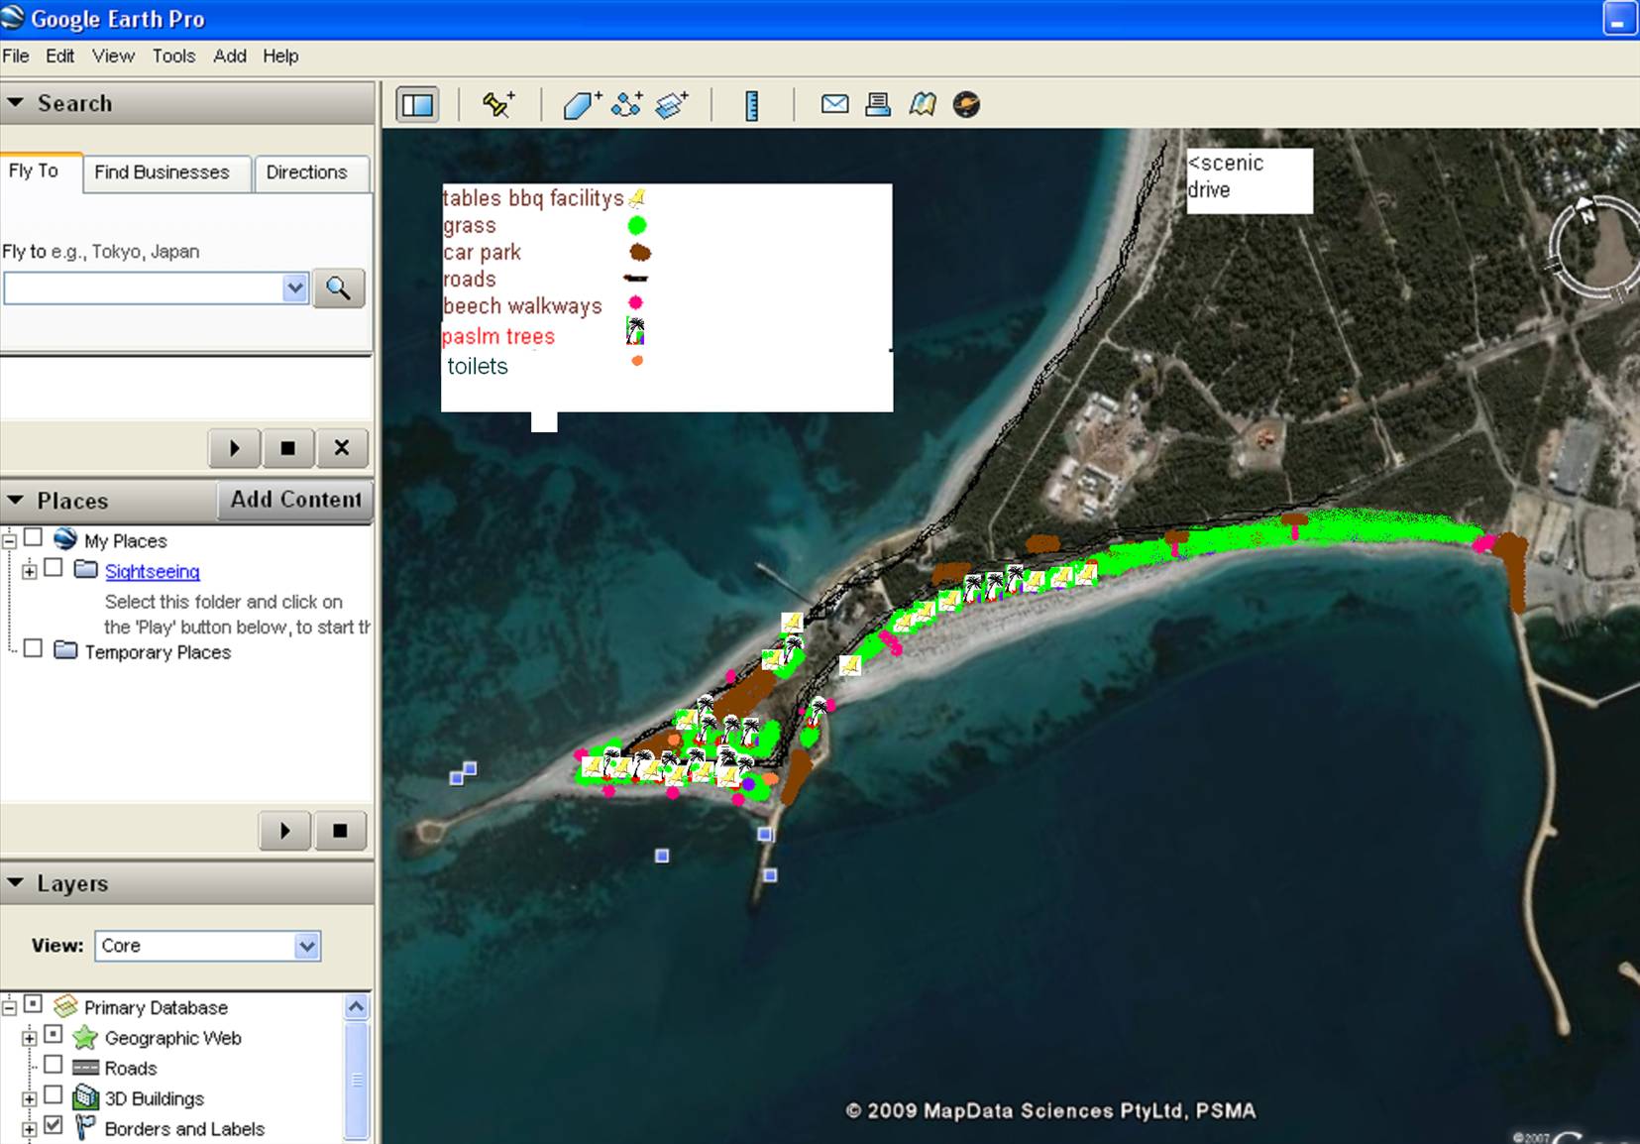Switch to the Directions tab

point(306,172)
